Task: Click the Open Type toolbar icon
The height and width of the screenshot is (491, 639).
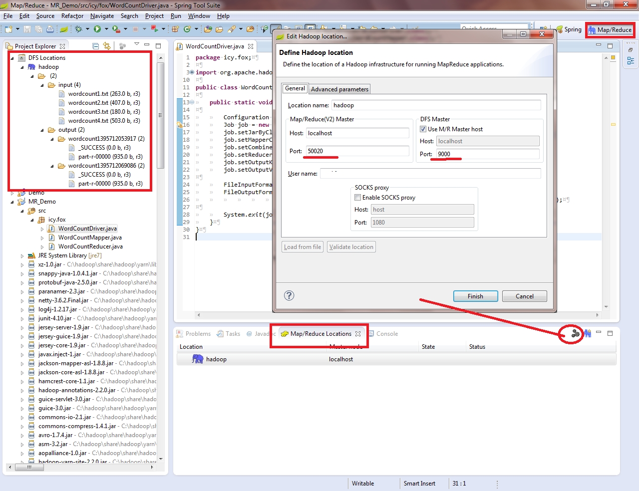Action: click(x=208, y=29)
